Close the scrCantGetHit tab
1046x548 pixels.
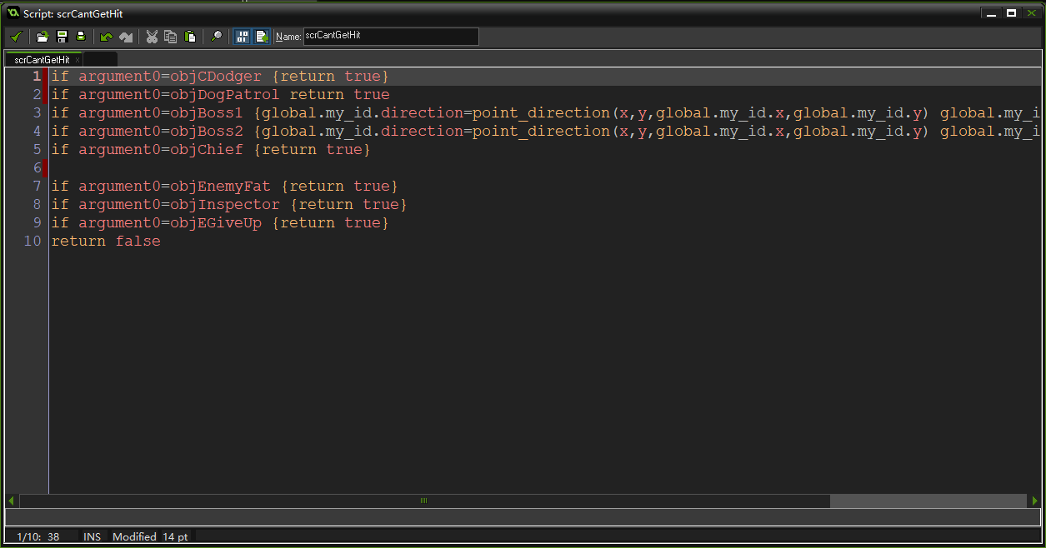coord(78,60)
